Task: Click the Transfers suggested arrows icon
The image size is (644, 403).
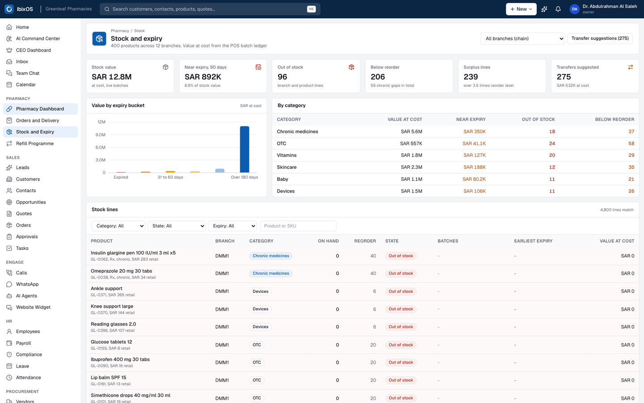Action: click(x=631, y=67)
